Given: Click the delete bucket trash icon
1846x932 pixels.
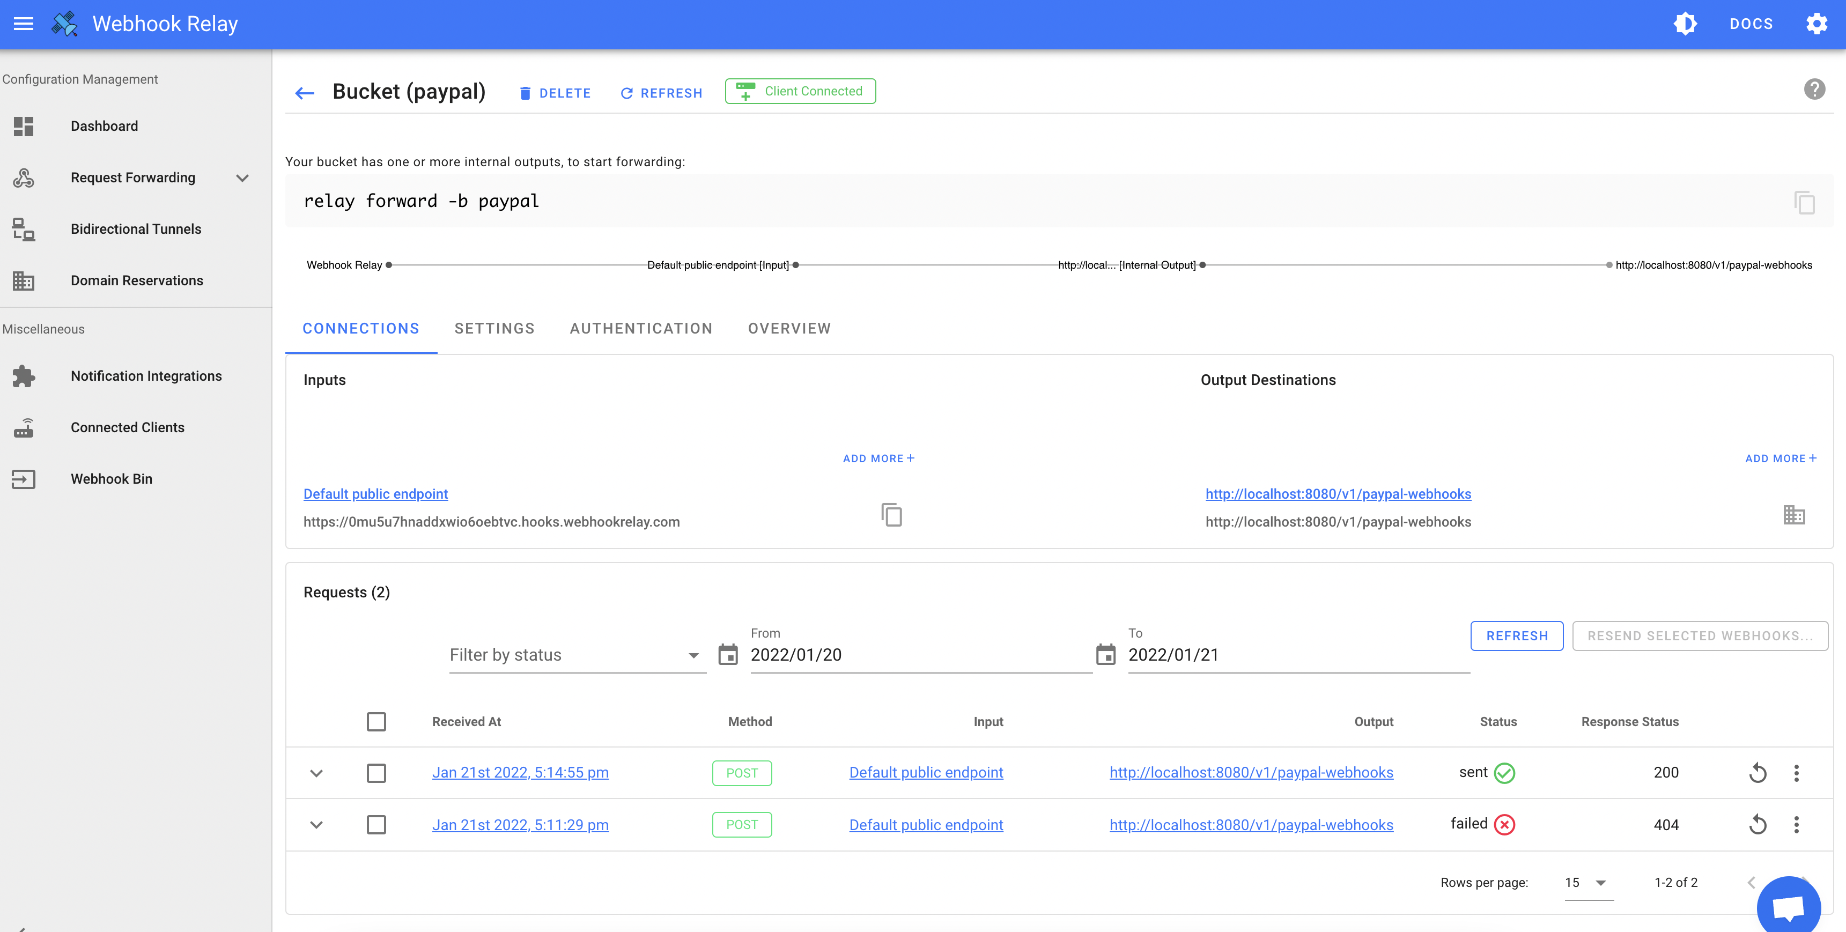Looking at the screenshot, I should click(x=525, y=92).
